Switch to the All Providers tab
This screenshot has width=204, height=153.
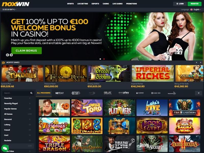coord(44,93)
